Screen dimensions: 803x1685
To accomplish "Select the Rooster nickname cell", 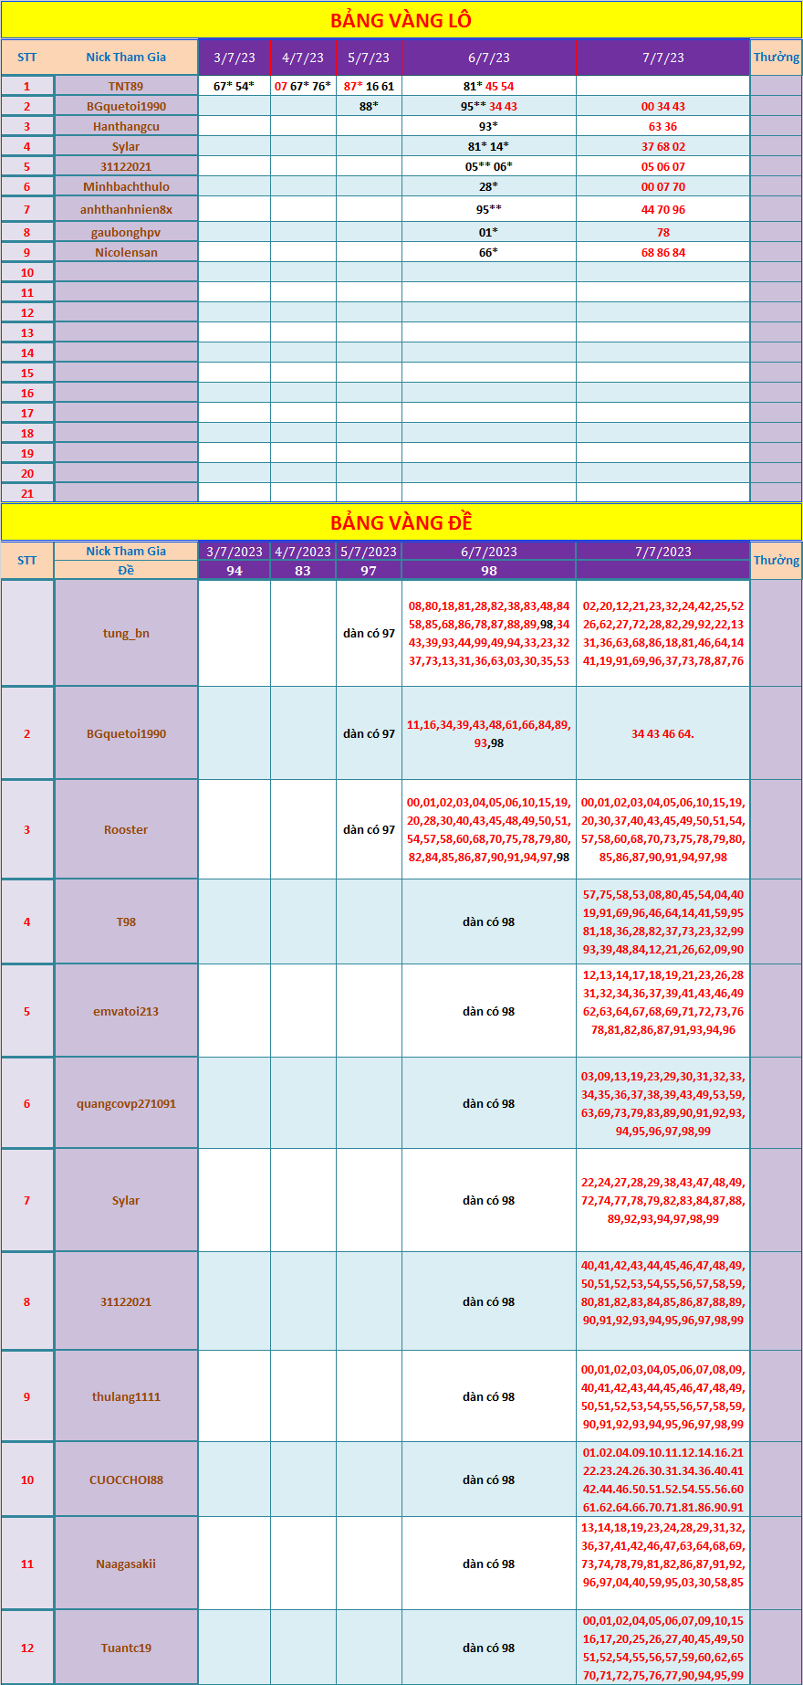I will [x=126, y=829].
